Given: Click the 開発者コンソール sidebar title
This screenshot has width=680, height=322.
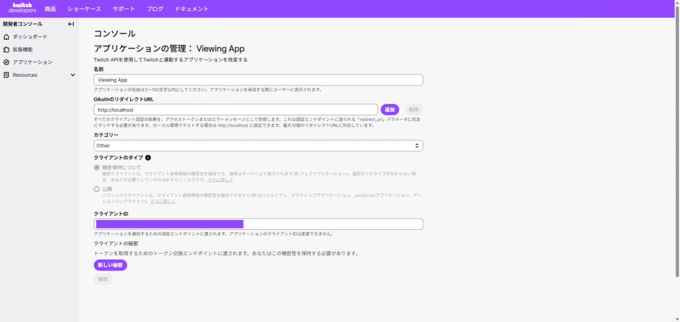Looking at the screenshot, I should point(23,25).
